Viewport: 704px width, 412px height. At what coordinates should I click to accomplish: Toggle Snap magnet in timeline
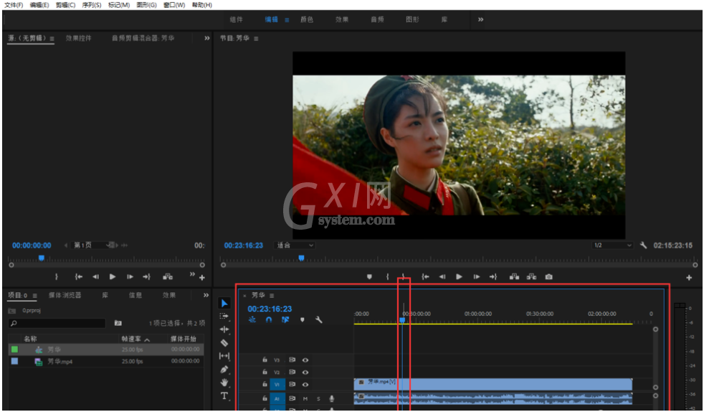click(269, 320)
